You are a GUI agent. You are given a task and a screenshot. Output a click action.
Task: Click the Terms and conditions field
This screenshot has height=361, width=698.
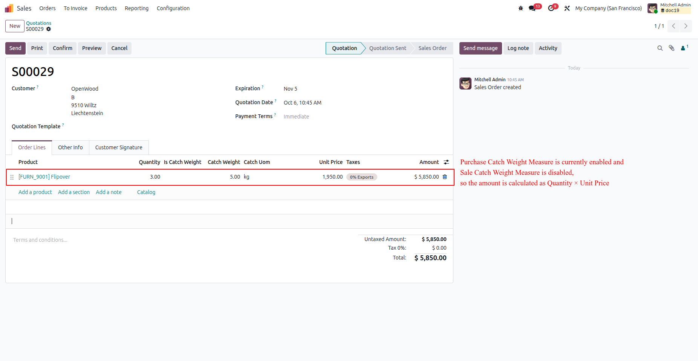coord(40,240)
